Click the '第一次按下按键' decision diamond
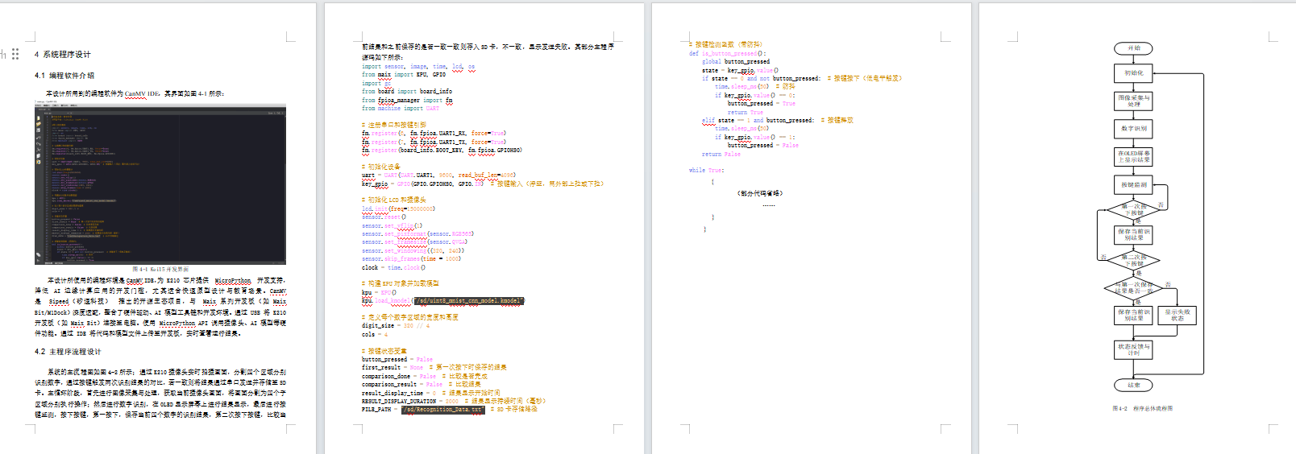The width and height of the screenshot is (1296, 454). tap(1133, 210)
